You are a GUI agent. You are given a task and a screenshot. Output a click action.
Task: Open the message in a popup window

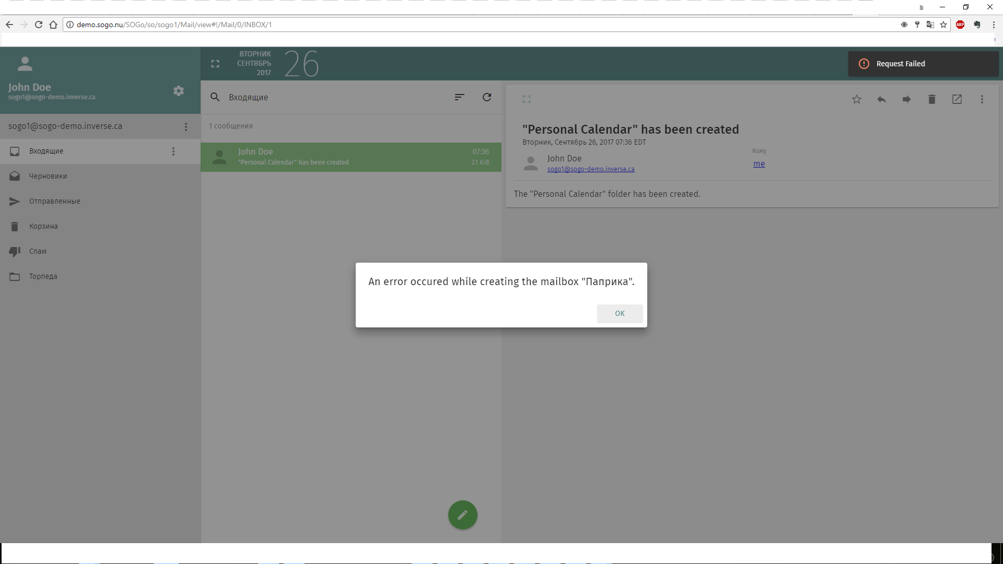point(957,99)
